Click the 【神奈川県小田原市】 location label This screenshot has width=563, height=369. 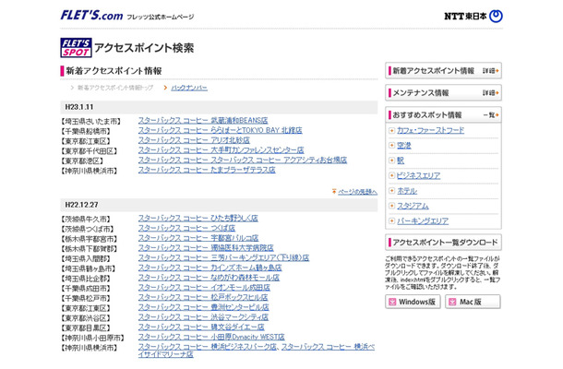(92, 339)
